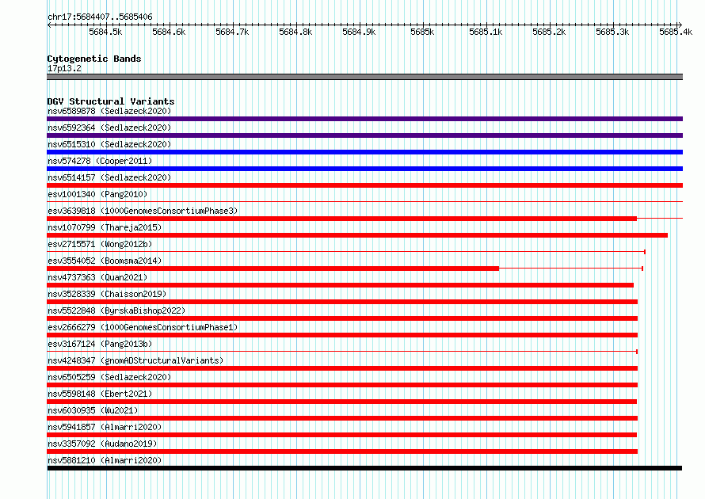
Task: Click the 5685.2k ruler tick label
Action: [x=549, y=32]
